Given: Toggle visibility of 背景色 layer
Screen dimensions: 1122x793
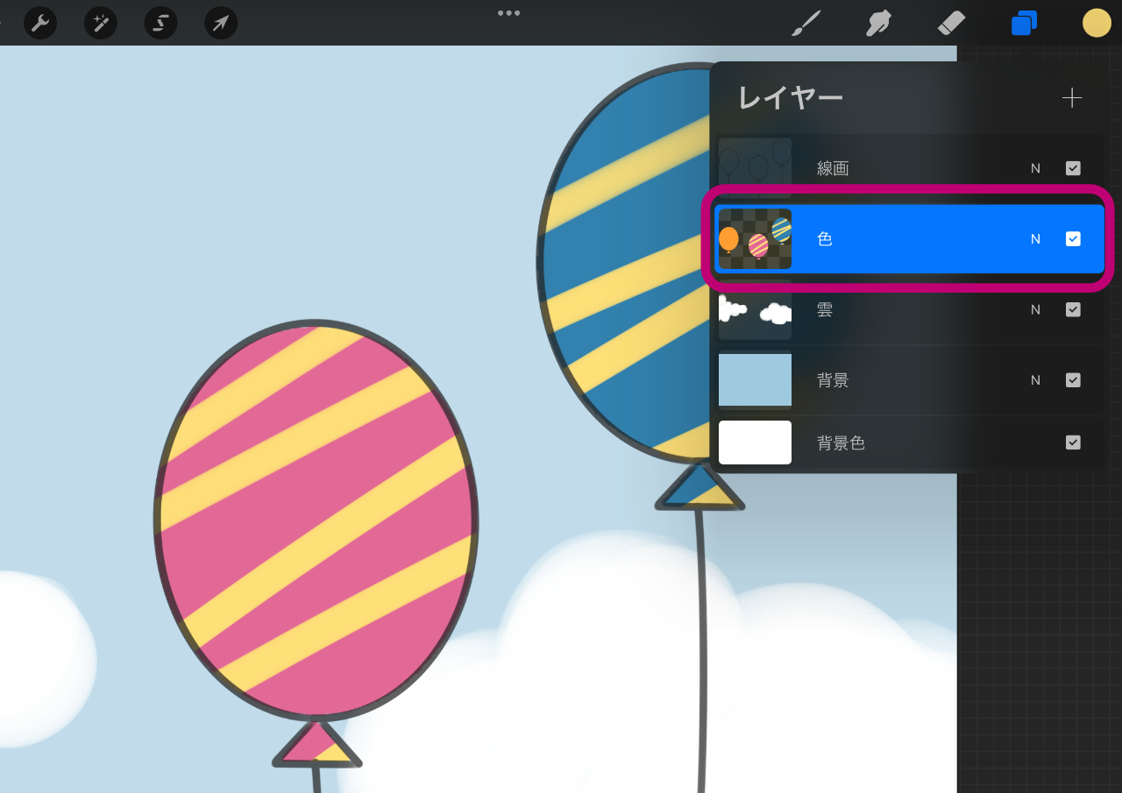Looking at the screenshot, I should point(1073,443).
